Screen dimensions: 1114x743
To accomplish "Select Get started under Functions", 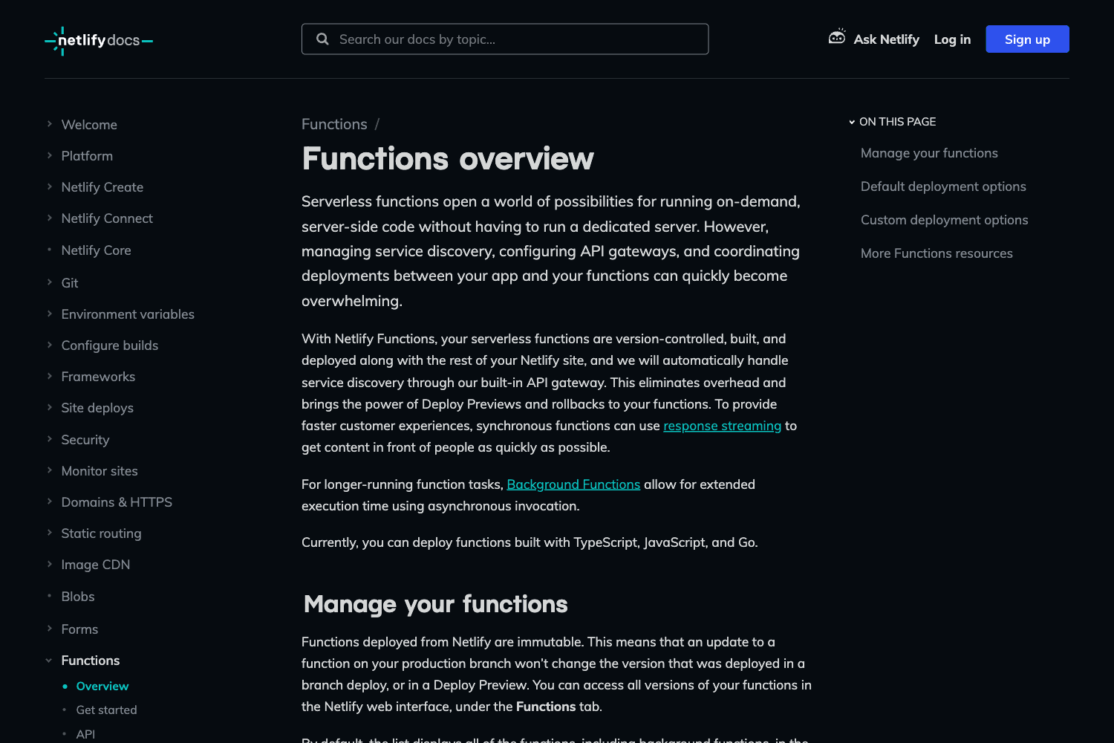I will [106, 710].
